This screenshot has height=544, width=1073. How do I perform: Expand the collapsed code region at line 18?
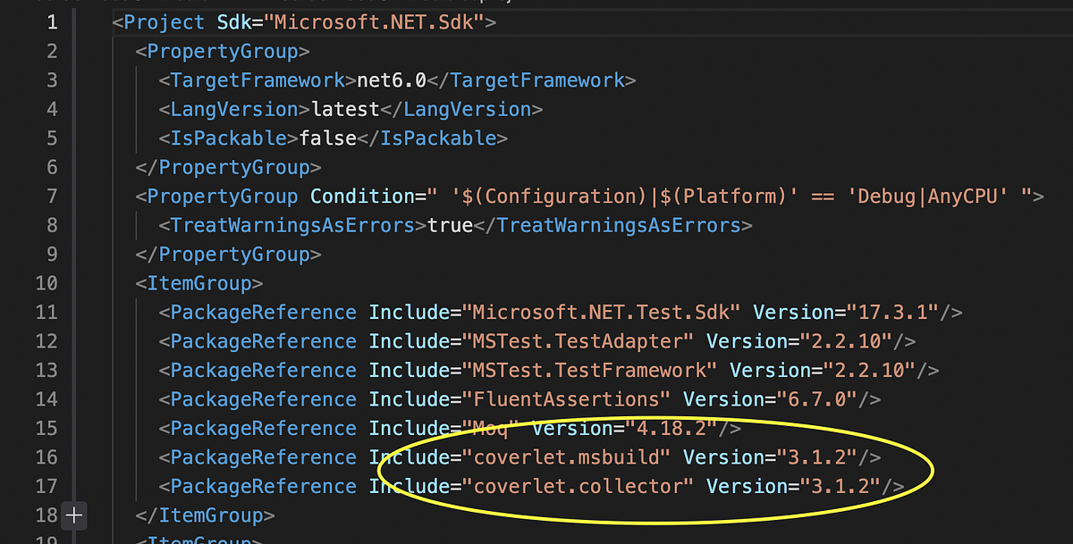click(73, 515)
